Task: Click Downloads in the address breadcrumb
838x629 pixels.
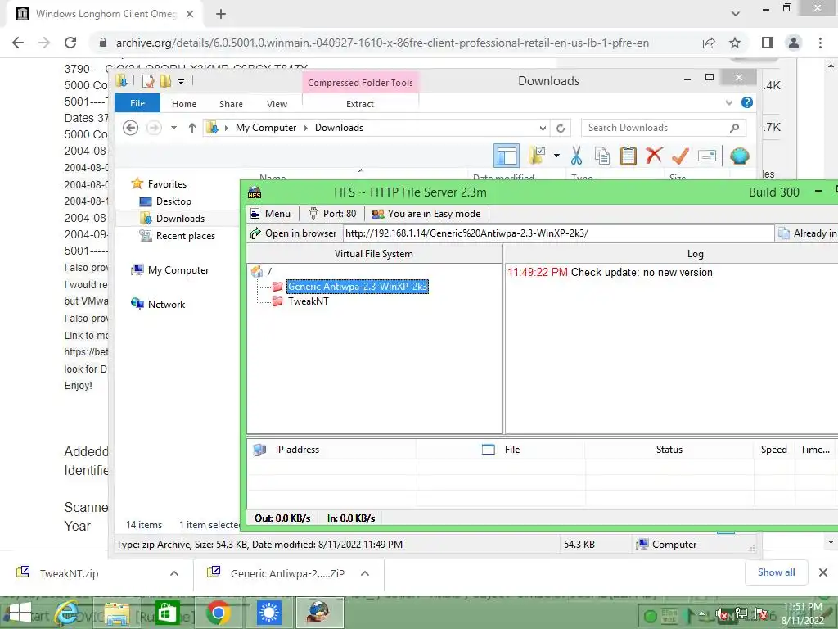Action: click(x=339, y=128)
